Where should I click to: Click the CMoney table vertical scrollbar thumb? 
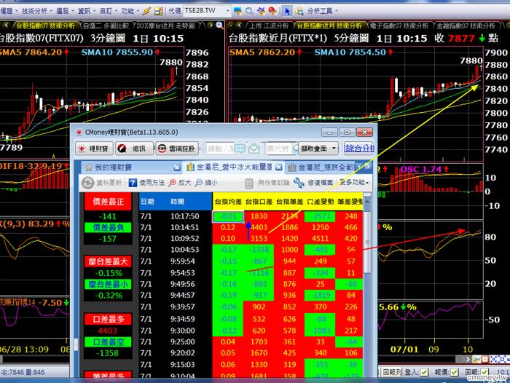[x=367, y=241]
